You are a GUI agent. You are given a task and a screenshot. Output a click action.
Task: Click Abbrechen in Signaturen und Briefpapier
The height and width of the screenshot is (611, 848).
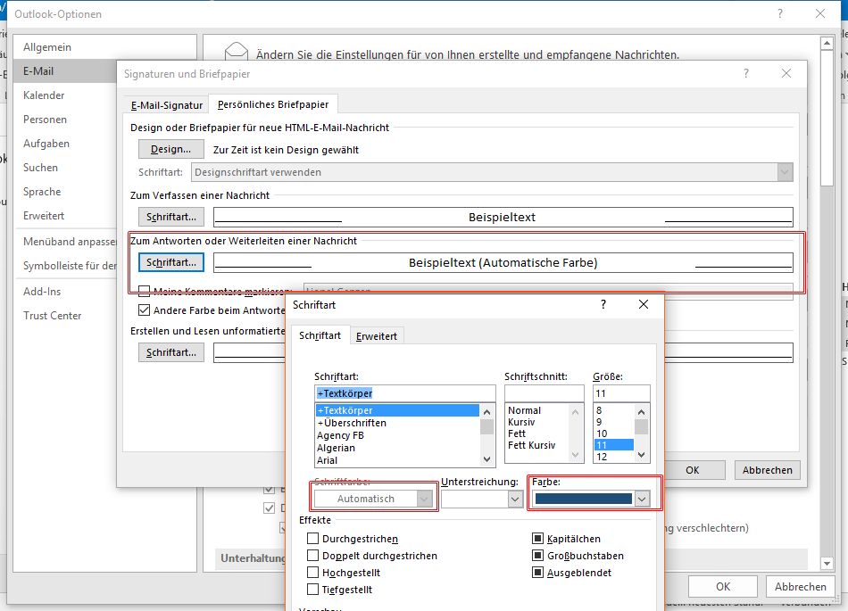point(767,470)
